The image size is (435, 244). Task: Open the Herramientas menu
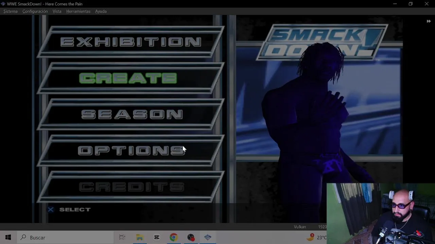[x=78, y=11]
